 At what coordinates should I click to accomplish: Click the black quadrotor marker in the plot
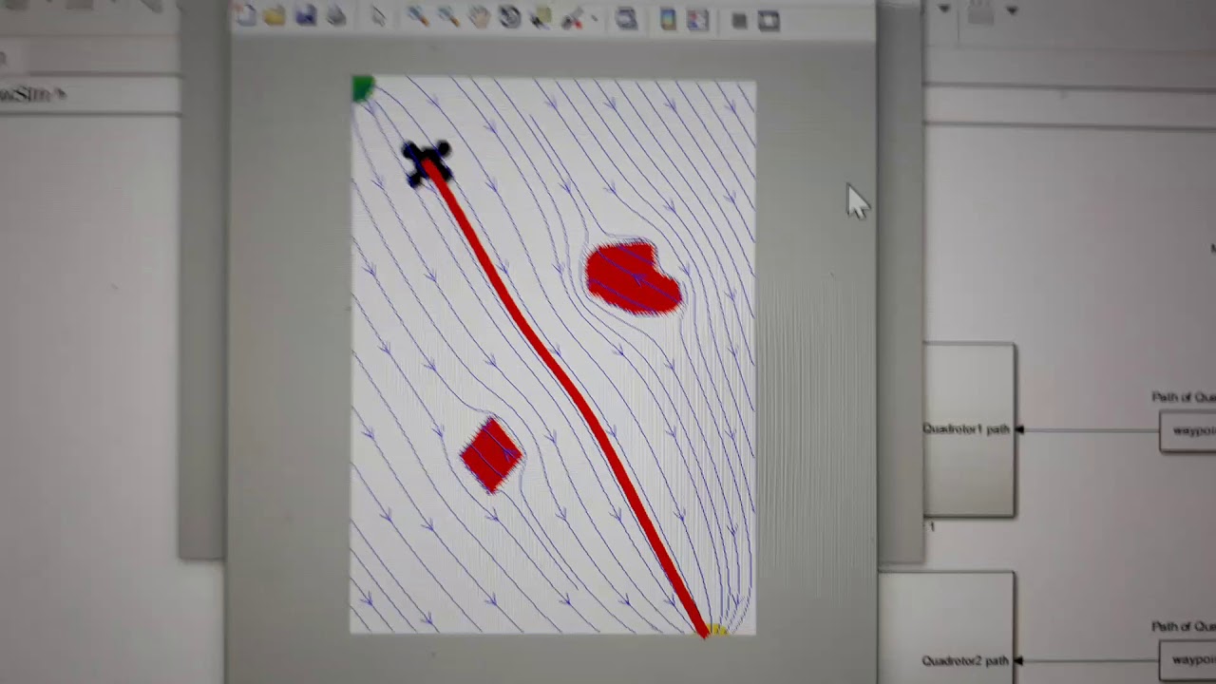pyautogui.click(x=426, y=163)
